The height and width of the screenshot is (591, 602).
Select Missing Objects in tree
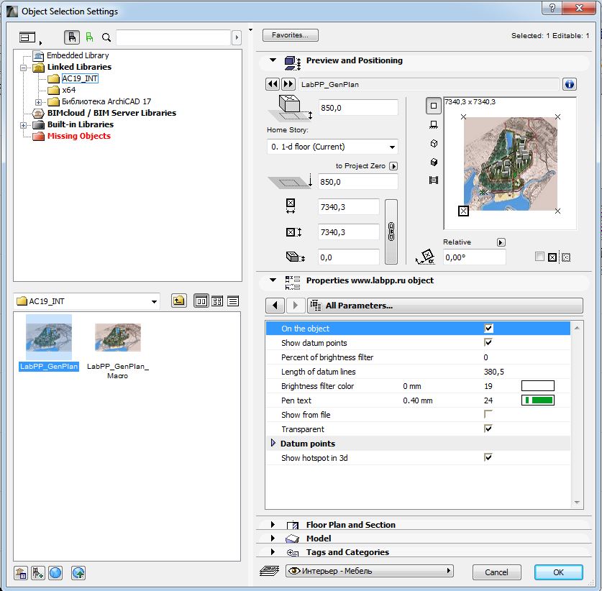pos(78,136)
